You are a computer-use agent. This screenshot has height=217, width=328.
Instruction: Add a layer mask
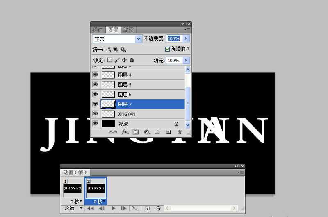pos(136,132)
